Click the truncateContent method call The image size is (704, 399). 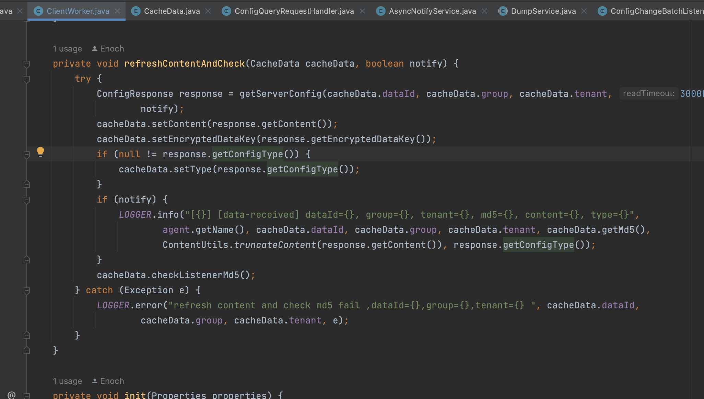(x=275, y=245)
